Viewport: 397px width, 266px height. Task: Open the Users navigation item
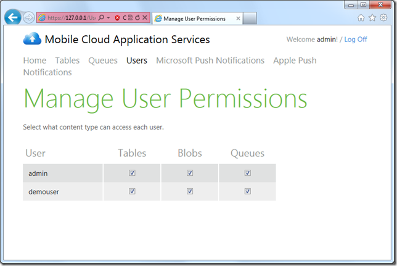click(x=137, y=60)
